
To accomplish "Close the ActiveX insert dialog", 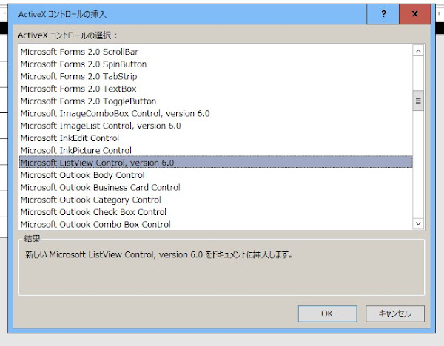I will pyautogui.click(x=415, y=14).
